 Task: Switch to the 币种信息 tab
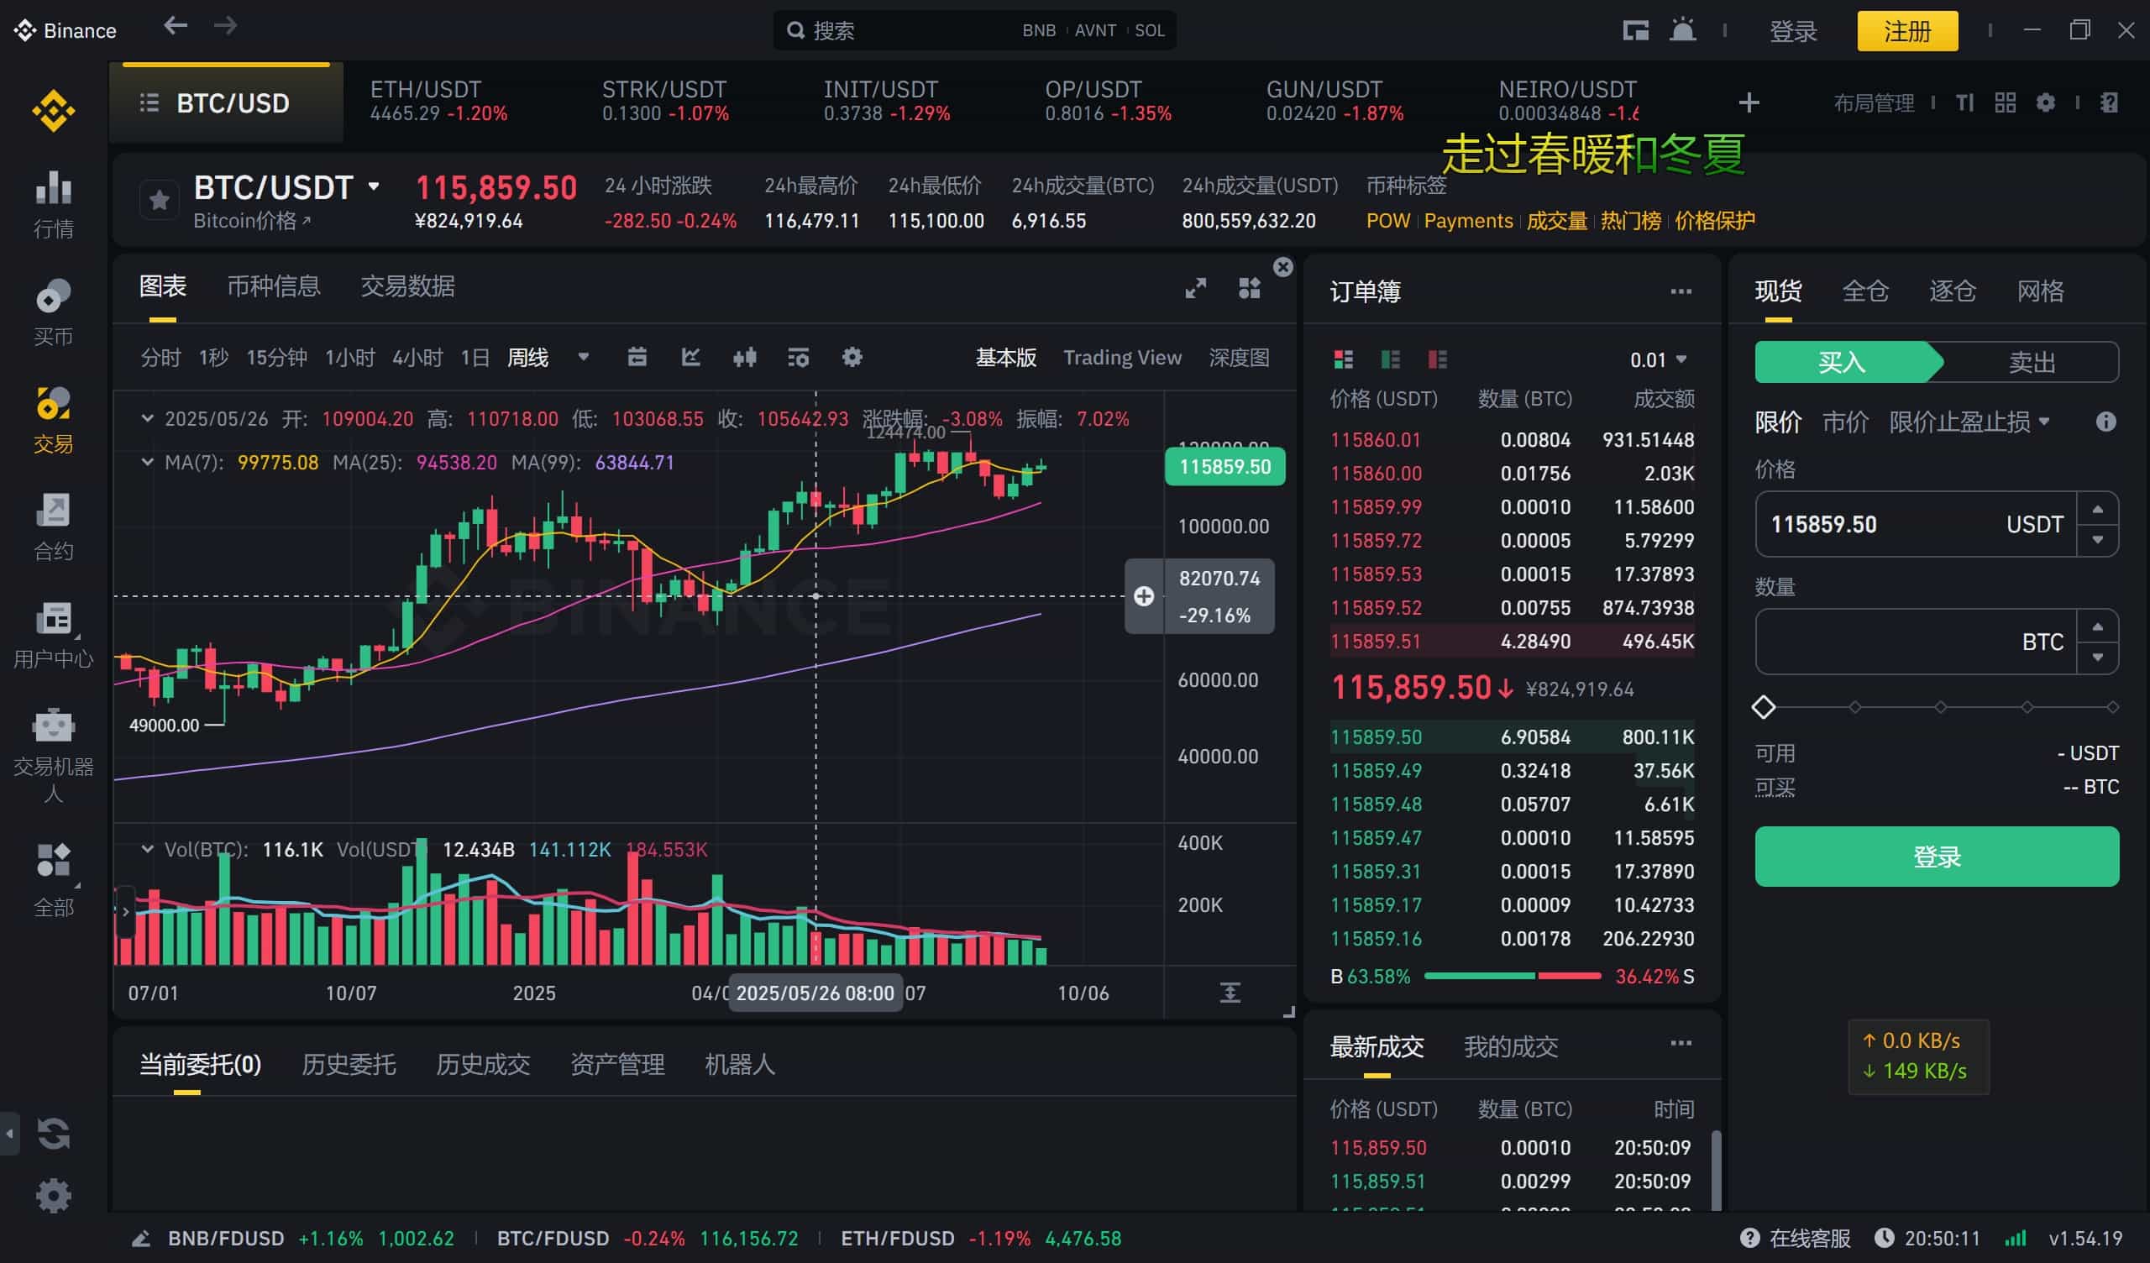[x=273, y=286]
